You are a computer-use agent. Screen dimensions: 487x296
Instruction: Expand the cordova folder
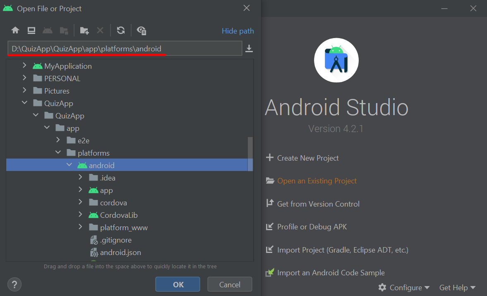point(80,202)
